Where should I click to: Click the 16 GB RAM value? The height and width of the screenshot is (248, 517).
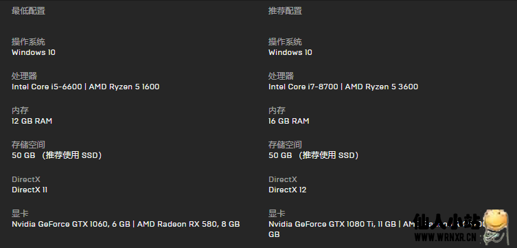(289, 121)
